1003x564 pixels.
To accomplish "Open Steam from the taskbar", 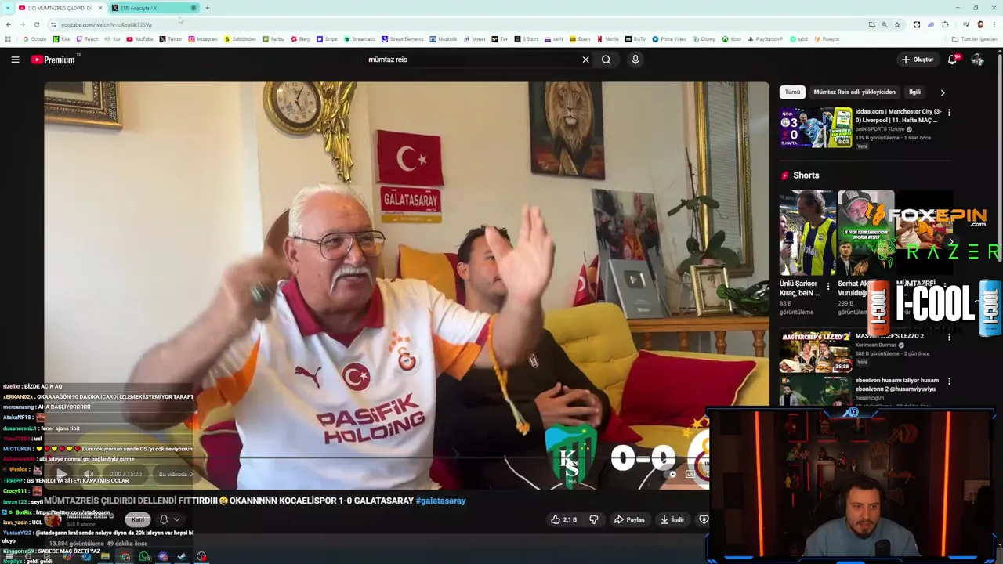I will click(x=182, y=557).
